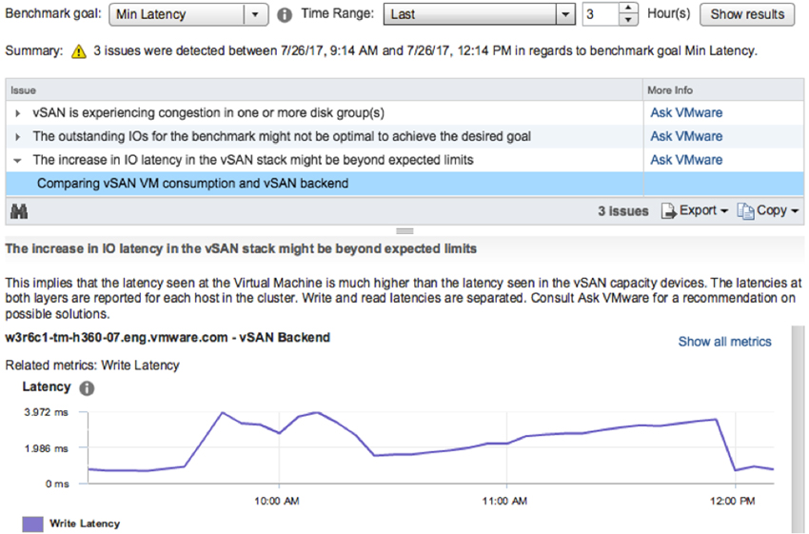This screenshot has height=534, width=809.
Task: Click the vertical scrollbar of the details panel
Action: point(798,428)
